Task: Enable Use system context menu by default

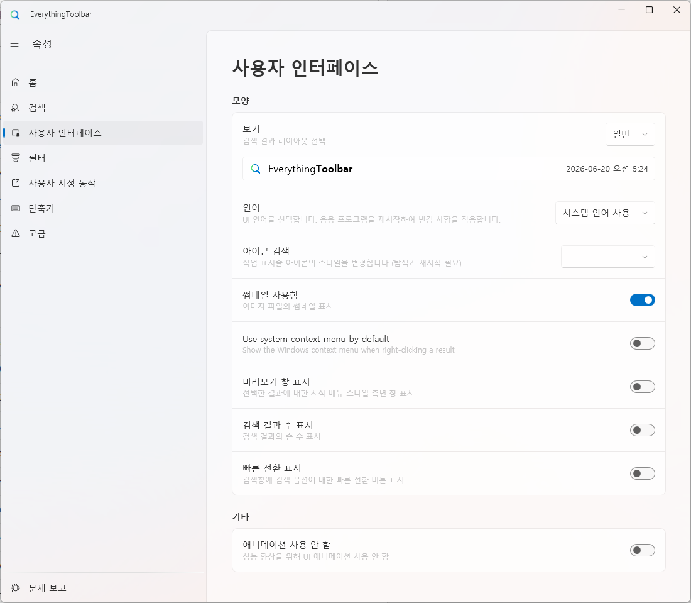Action: click(642, 343)
